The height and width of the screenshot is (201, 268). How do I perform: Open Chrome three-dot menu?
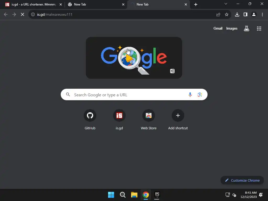click(262, 15)
